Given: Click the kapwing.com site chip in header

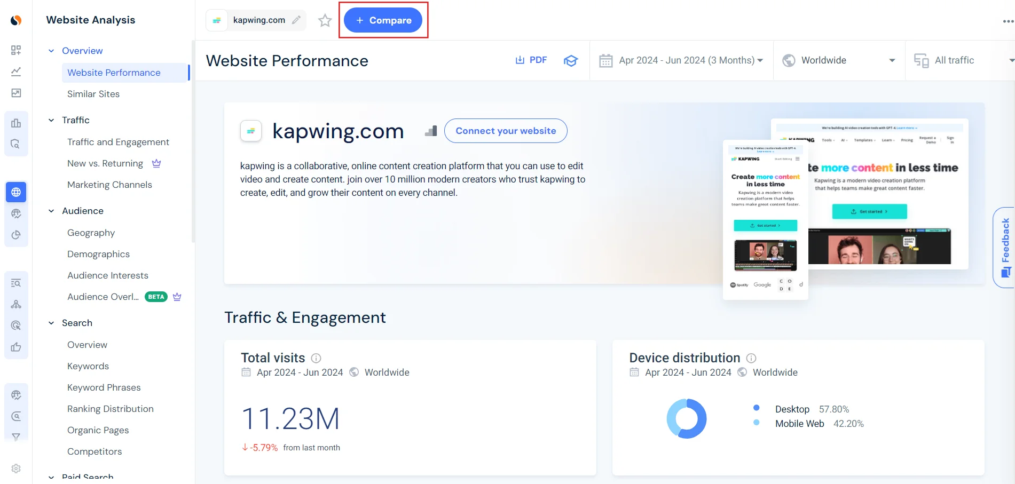Looking at the screenshot, I should click(256, 20).
